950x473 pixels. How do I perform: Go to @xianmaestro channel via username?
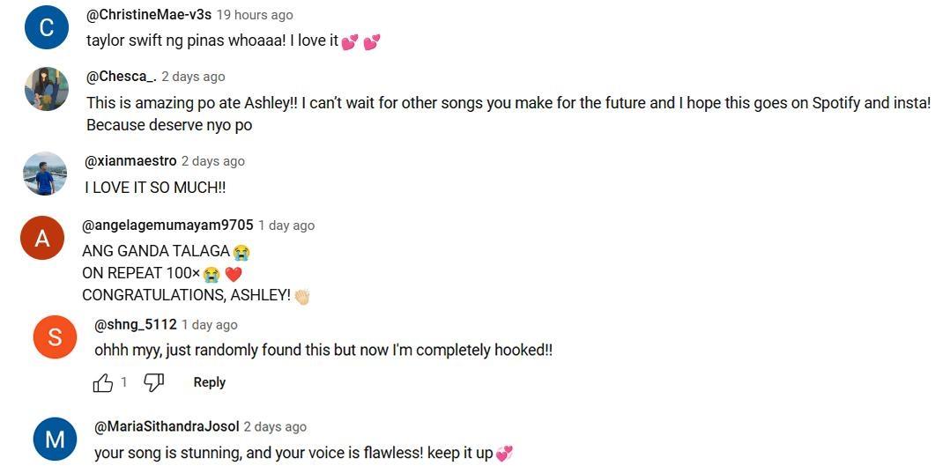pyautogui.click(x=130, y=161)
